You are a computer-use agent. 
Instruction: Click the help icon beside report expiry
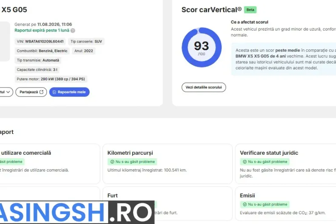73,31
